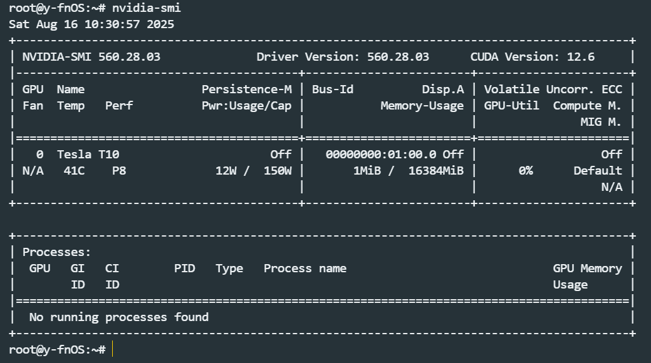Select the No running processes found message
This screenshot has height=363, width=651.
click(118, 317)
